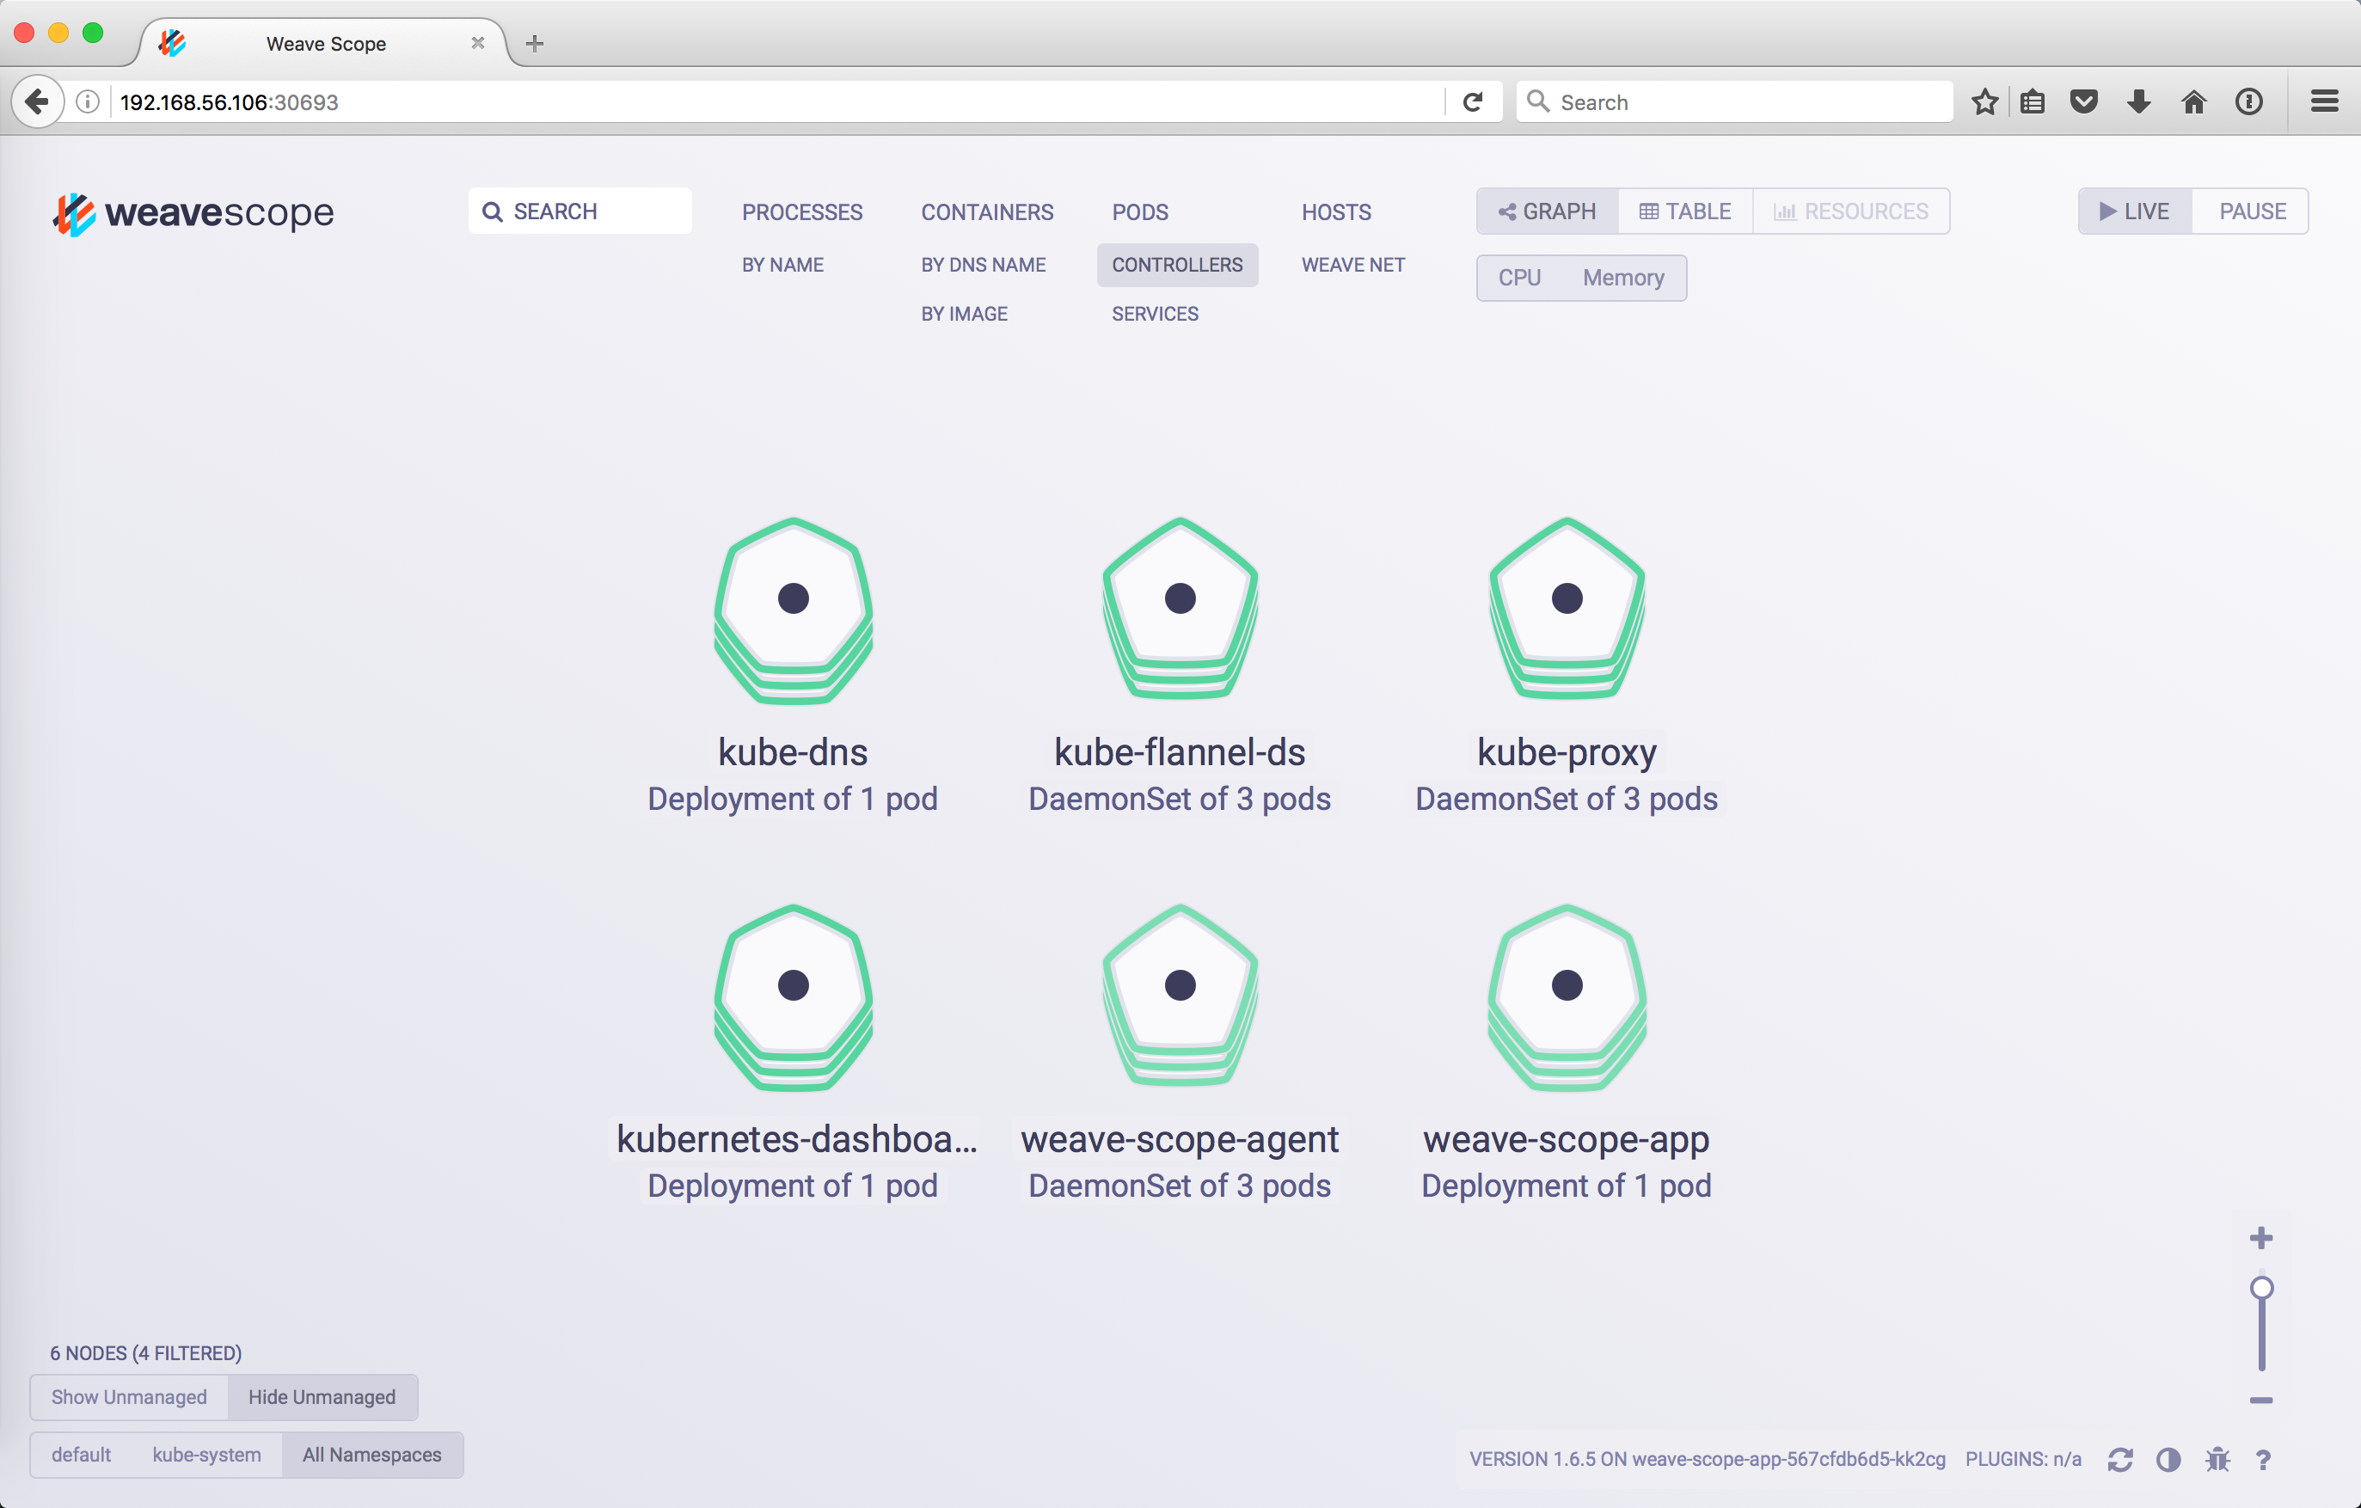
Task: Switch to the Table view
Action: pos(1684,211)
